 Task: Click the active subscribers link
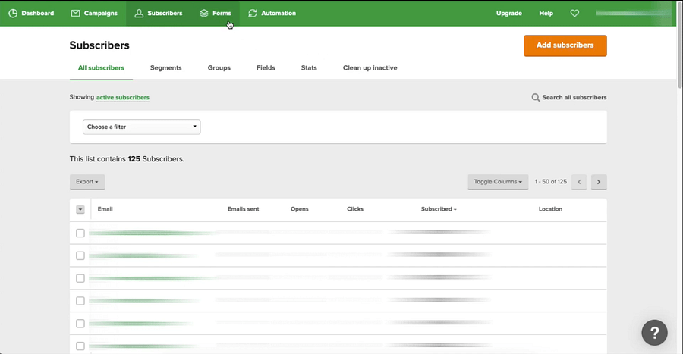point(123,98)
